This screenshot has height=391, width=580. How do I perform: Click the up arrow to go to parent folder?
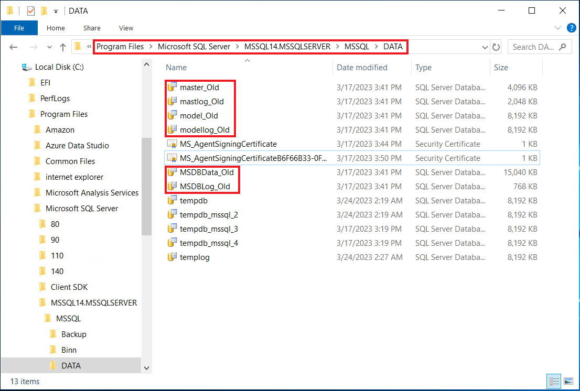click(62, 46)
